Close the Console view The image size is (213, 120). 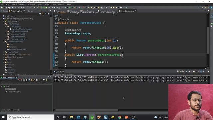tap(63, 72)
